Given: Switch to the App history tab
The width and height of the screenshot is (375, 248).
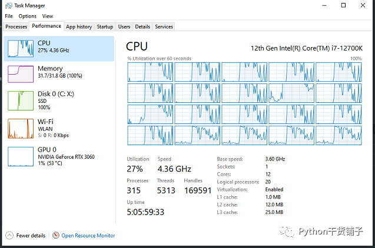Looking at the screenshot, I should click(x=79, y=26).
